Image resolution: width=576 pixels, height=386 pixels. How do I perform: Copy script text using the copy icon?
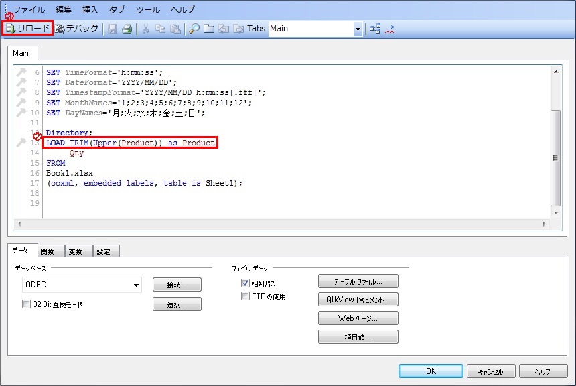point(161,29)
